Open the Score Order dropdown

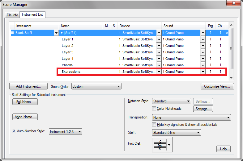pos(96,86)
